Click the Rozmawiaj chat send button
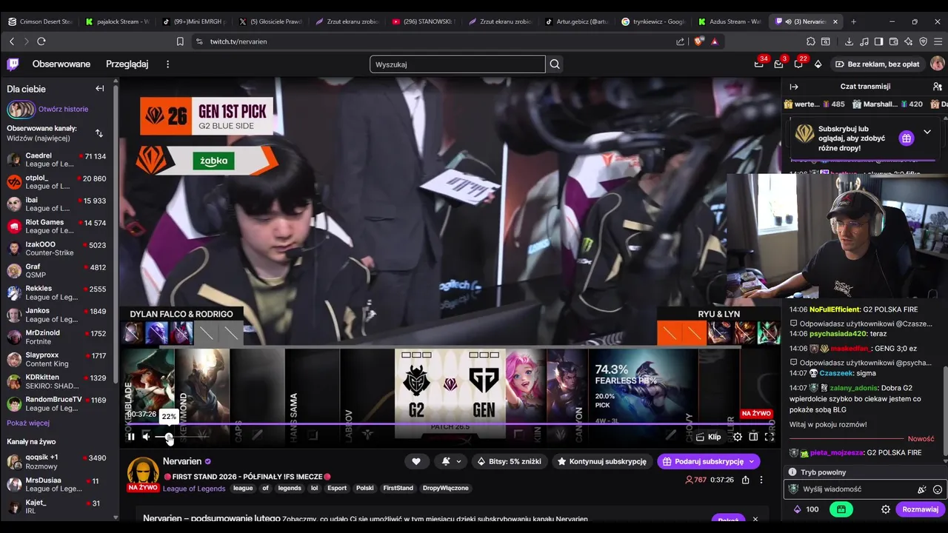The height and width of the screenshot is (533, 948). click(x=920, y=509)
